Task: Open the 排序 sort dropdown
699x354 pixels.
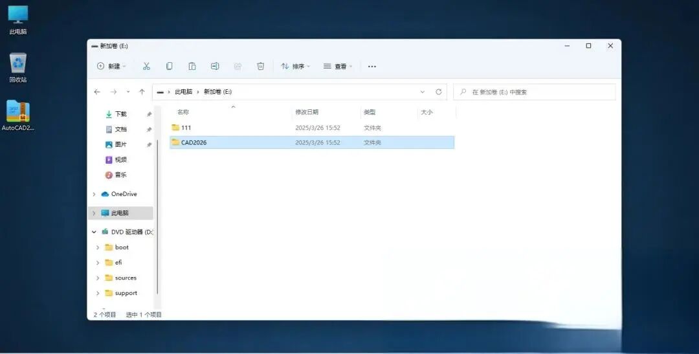Action: coord(295,67)
